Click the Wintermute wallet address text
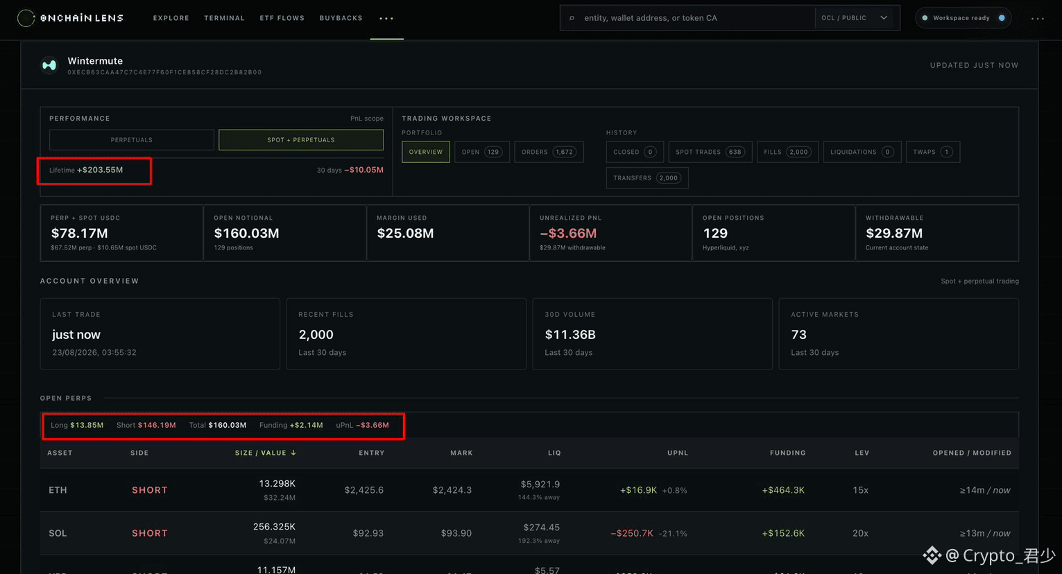 (164, 72)
